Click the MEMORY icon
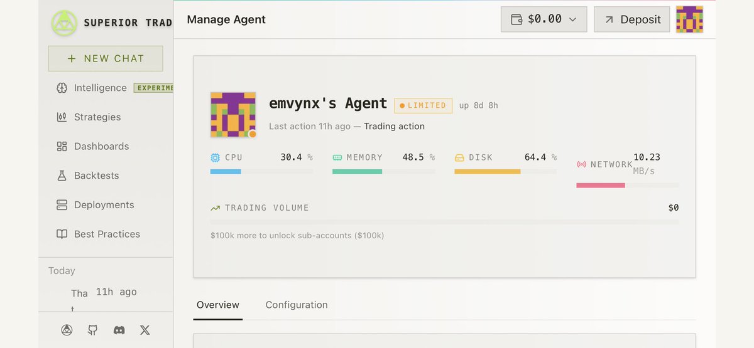The height and width of the screenshot is (348, 754). (337, 157)
